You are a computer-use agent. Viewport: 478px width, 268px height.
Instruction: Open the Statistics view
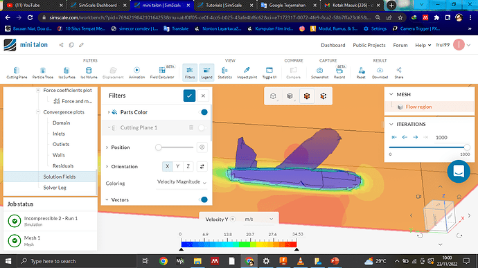coord(224,73)
